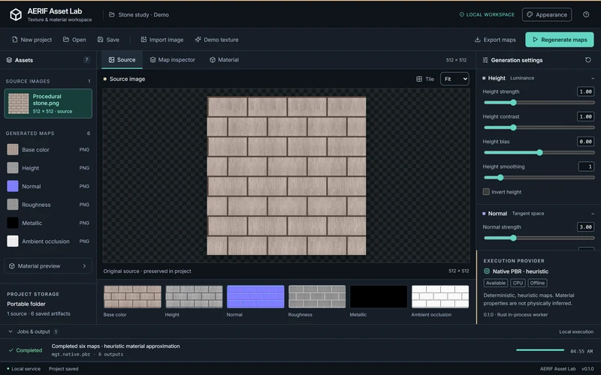Viewport: 601px width, 375px height.
Task: Adjust the Height strength slider
Action: (539, 103)
